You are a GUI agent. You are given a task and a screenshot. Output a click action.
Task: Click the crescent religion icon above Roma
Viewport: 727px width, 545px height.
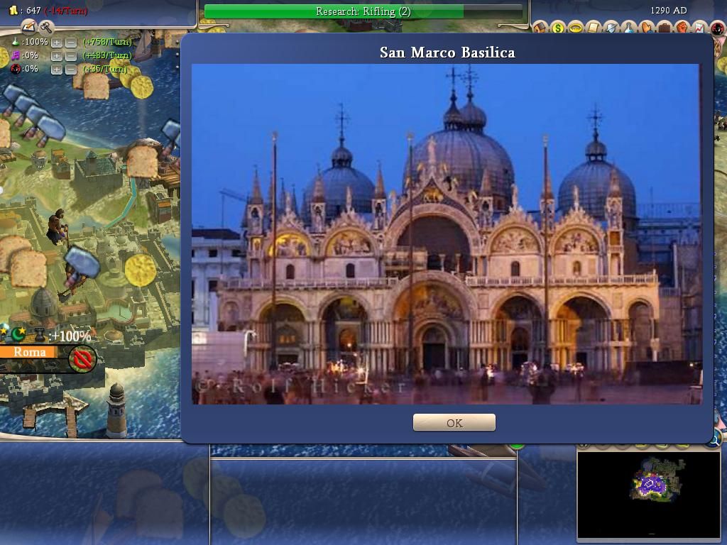click(x=18, y=334)
